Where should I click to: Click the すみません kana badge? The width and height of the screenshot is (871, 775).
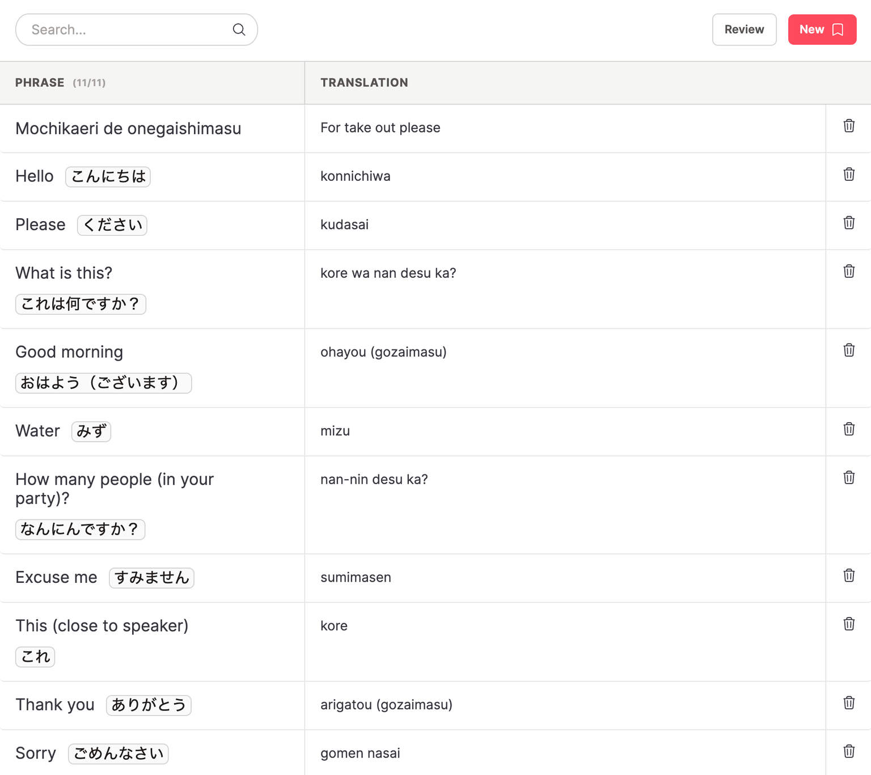point(151,578)
